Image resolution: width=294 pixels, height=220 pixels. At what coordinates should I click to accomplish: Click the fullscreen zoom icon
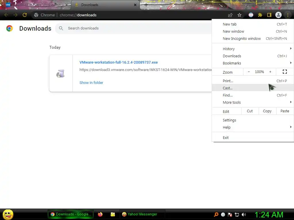pos(285,72)
